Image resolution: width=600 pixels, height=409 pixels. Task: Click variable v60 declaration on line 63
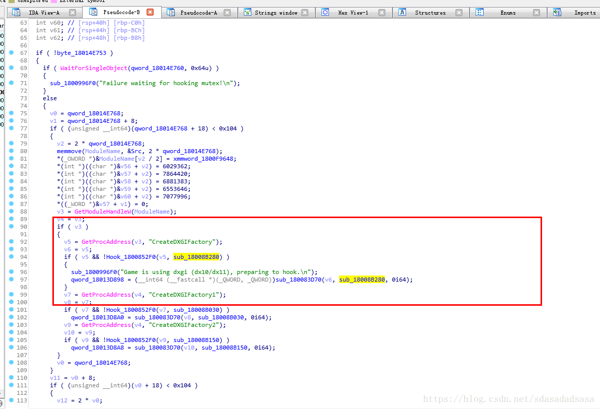pos(55,23)
